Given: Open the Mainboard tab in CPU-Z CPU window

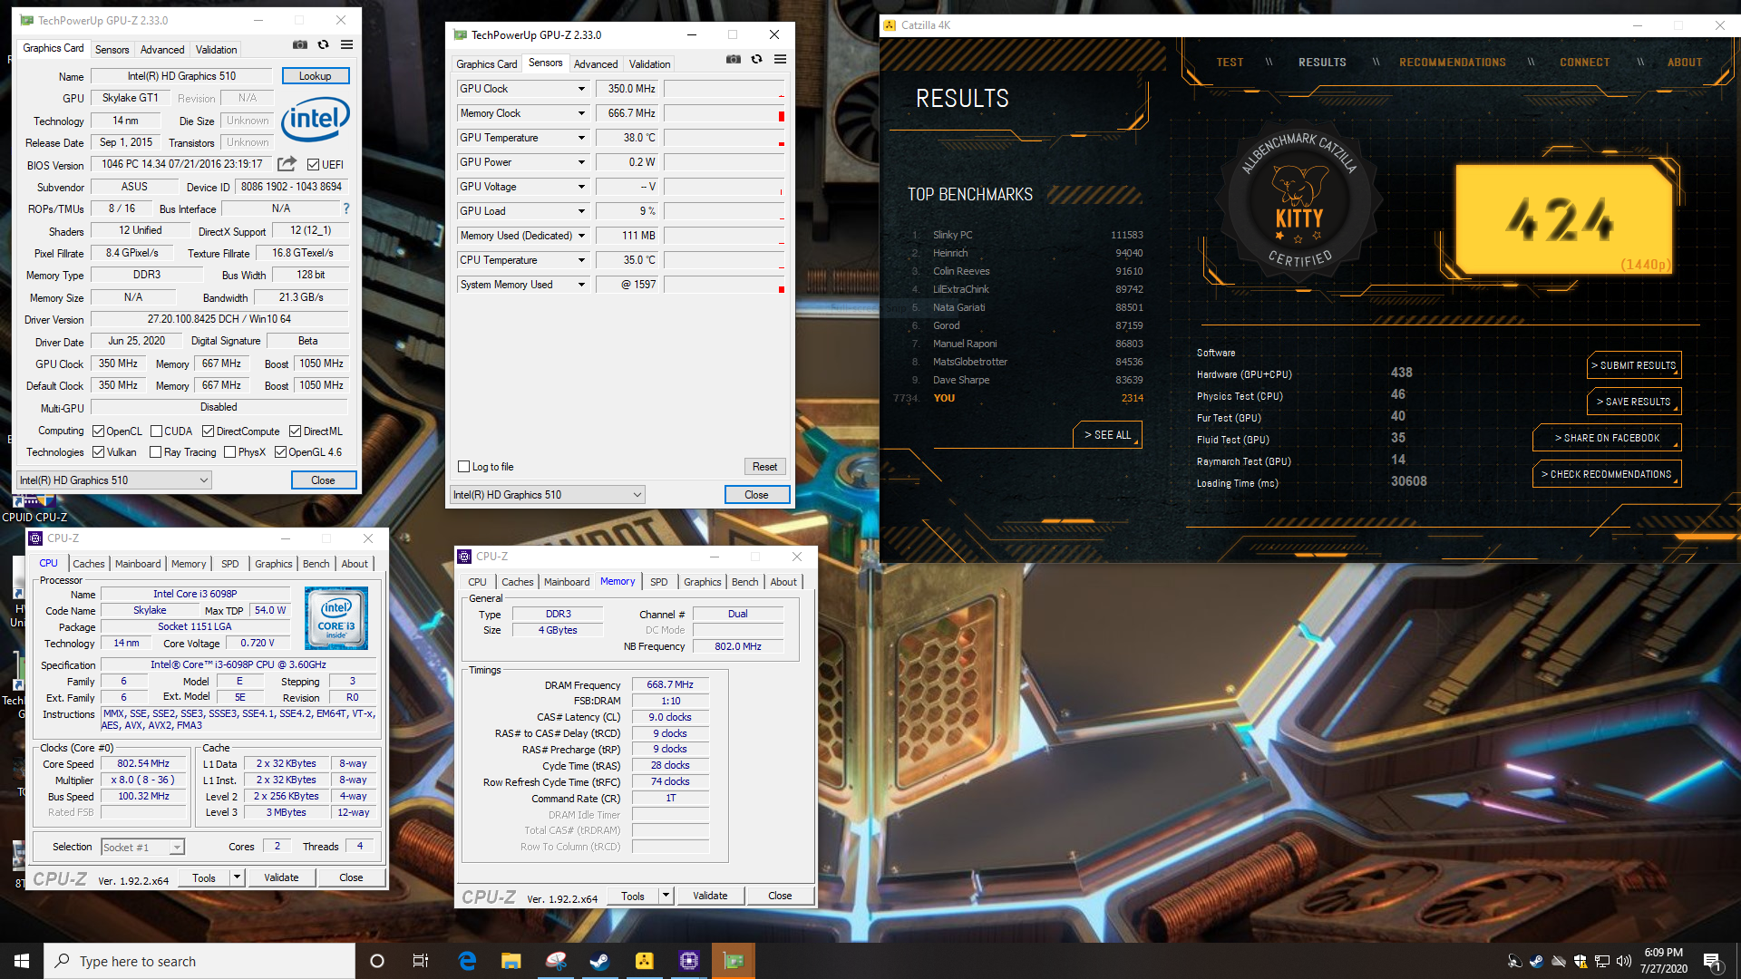Looking at the screenshot, I should coord(138,564).
